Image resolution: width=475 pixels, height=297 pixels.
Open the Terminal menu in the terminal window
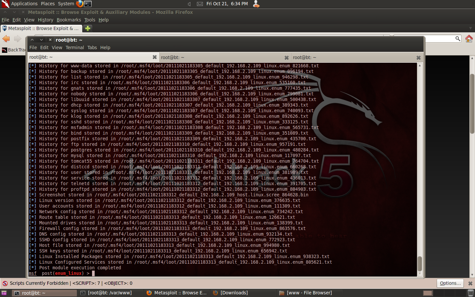(75, 48)
